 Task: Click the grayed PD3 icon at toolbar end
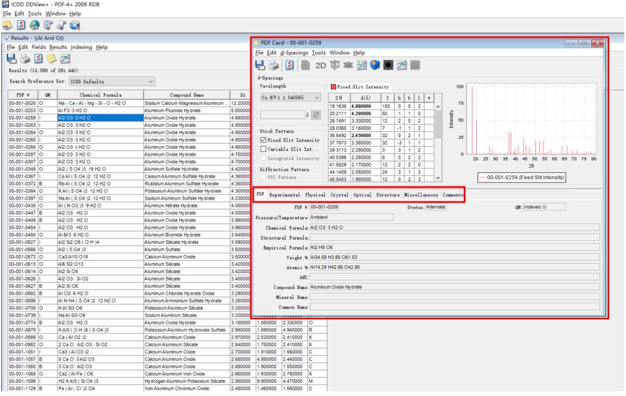point(415,65)
